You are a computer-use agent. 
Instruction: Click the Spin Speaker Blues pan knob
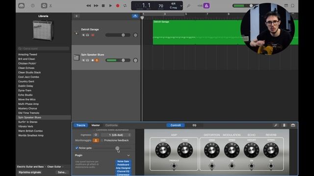click(x=135, y=60)
